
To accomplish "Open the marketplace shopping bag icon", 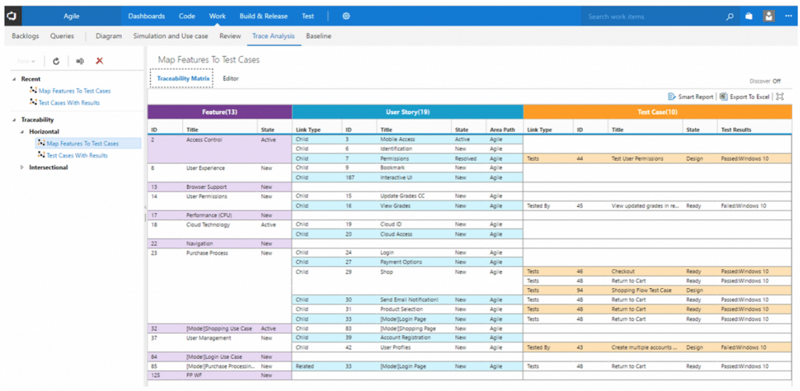I will point(748,16).
